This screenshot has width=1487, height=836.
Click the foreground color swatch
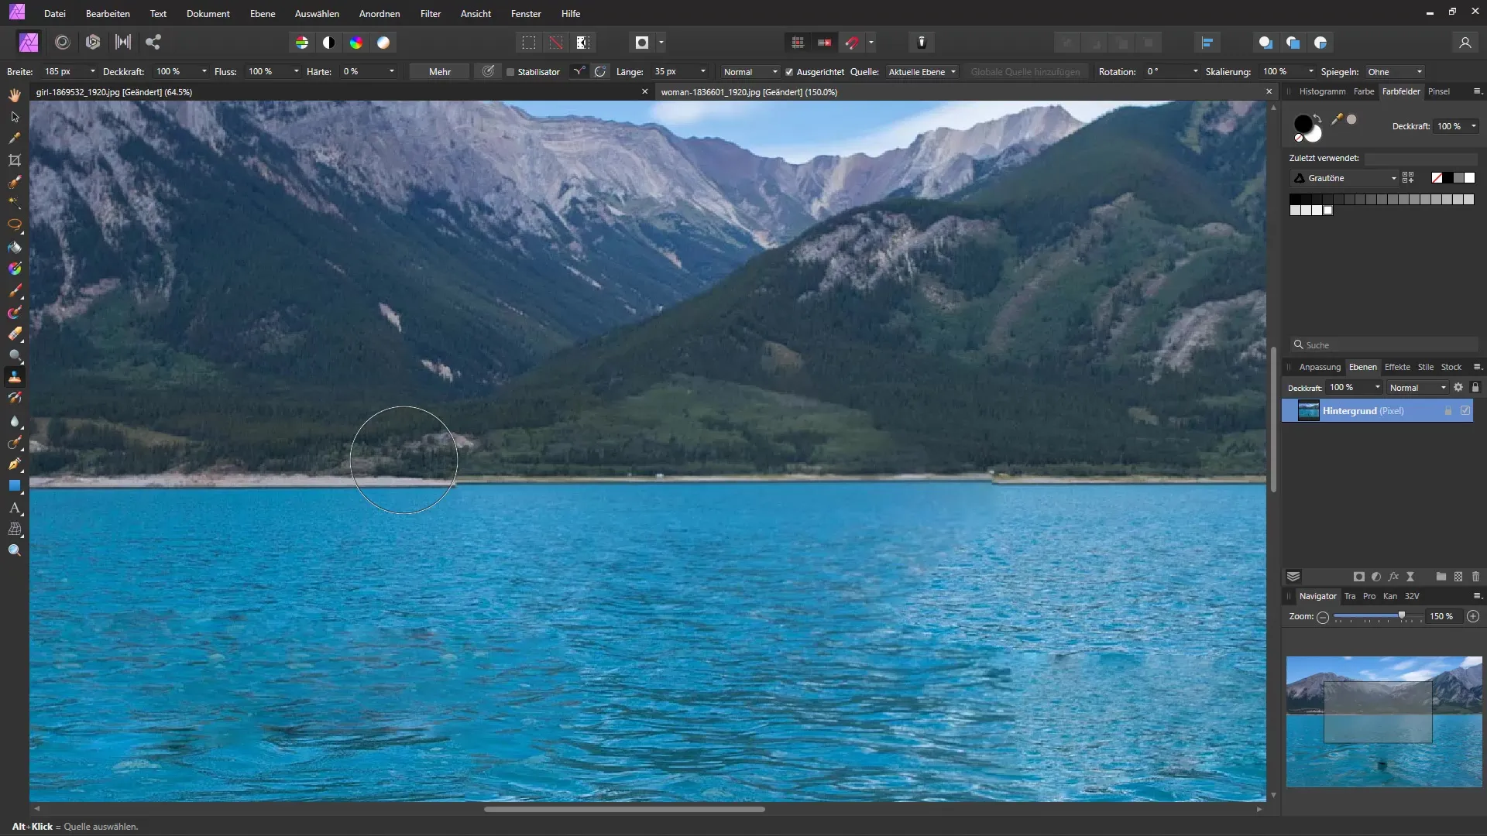1304,121
